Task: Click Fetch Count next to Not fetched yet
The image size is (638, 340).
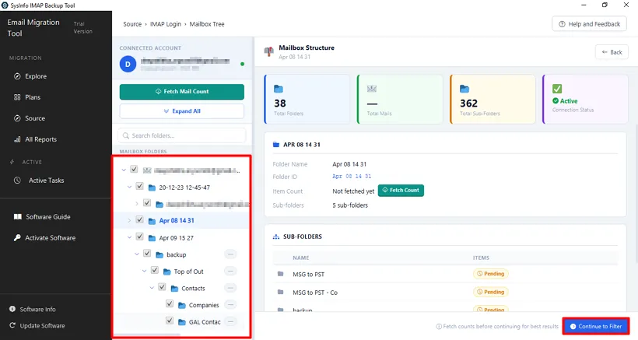Action: pos(401,191)
